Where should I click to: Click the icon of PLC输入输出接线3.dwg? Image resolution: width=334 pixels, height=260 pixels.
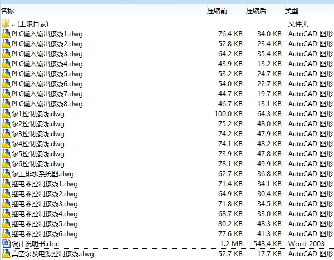[6, 53]
